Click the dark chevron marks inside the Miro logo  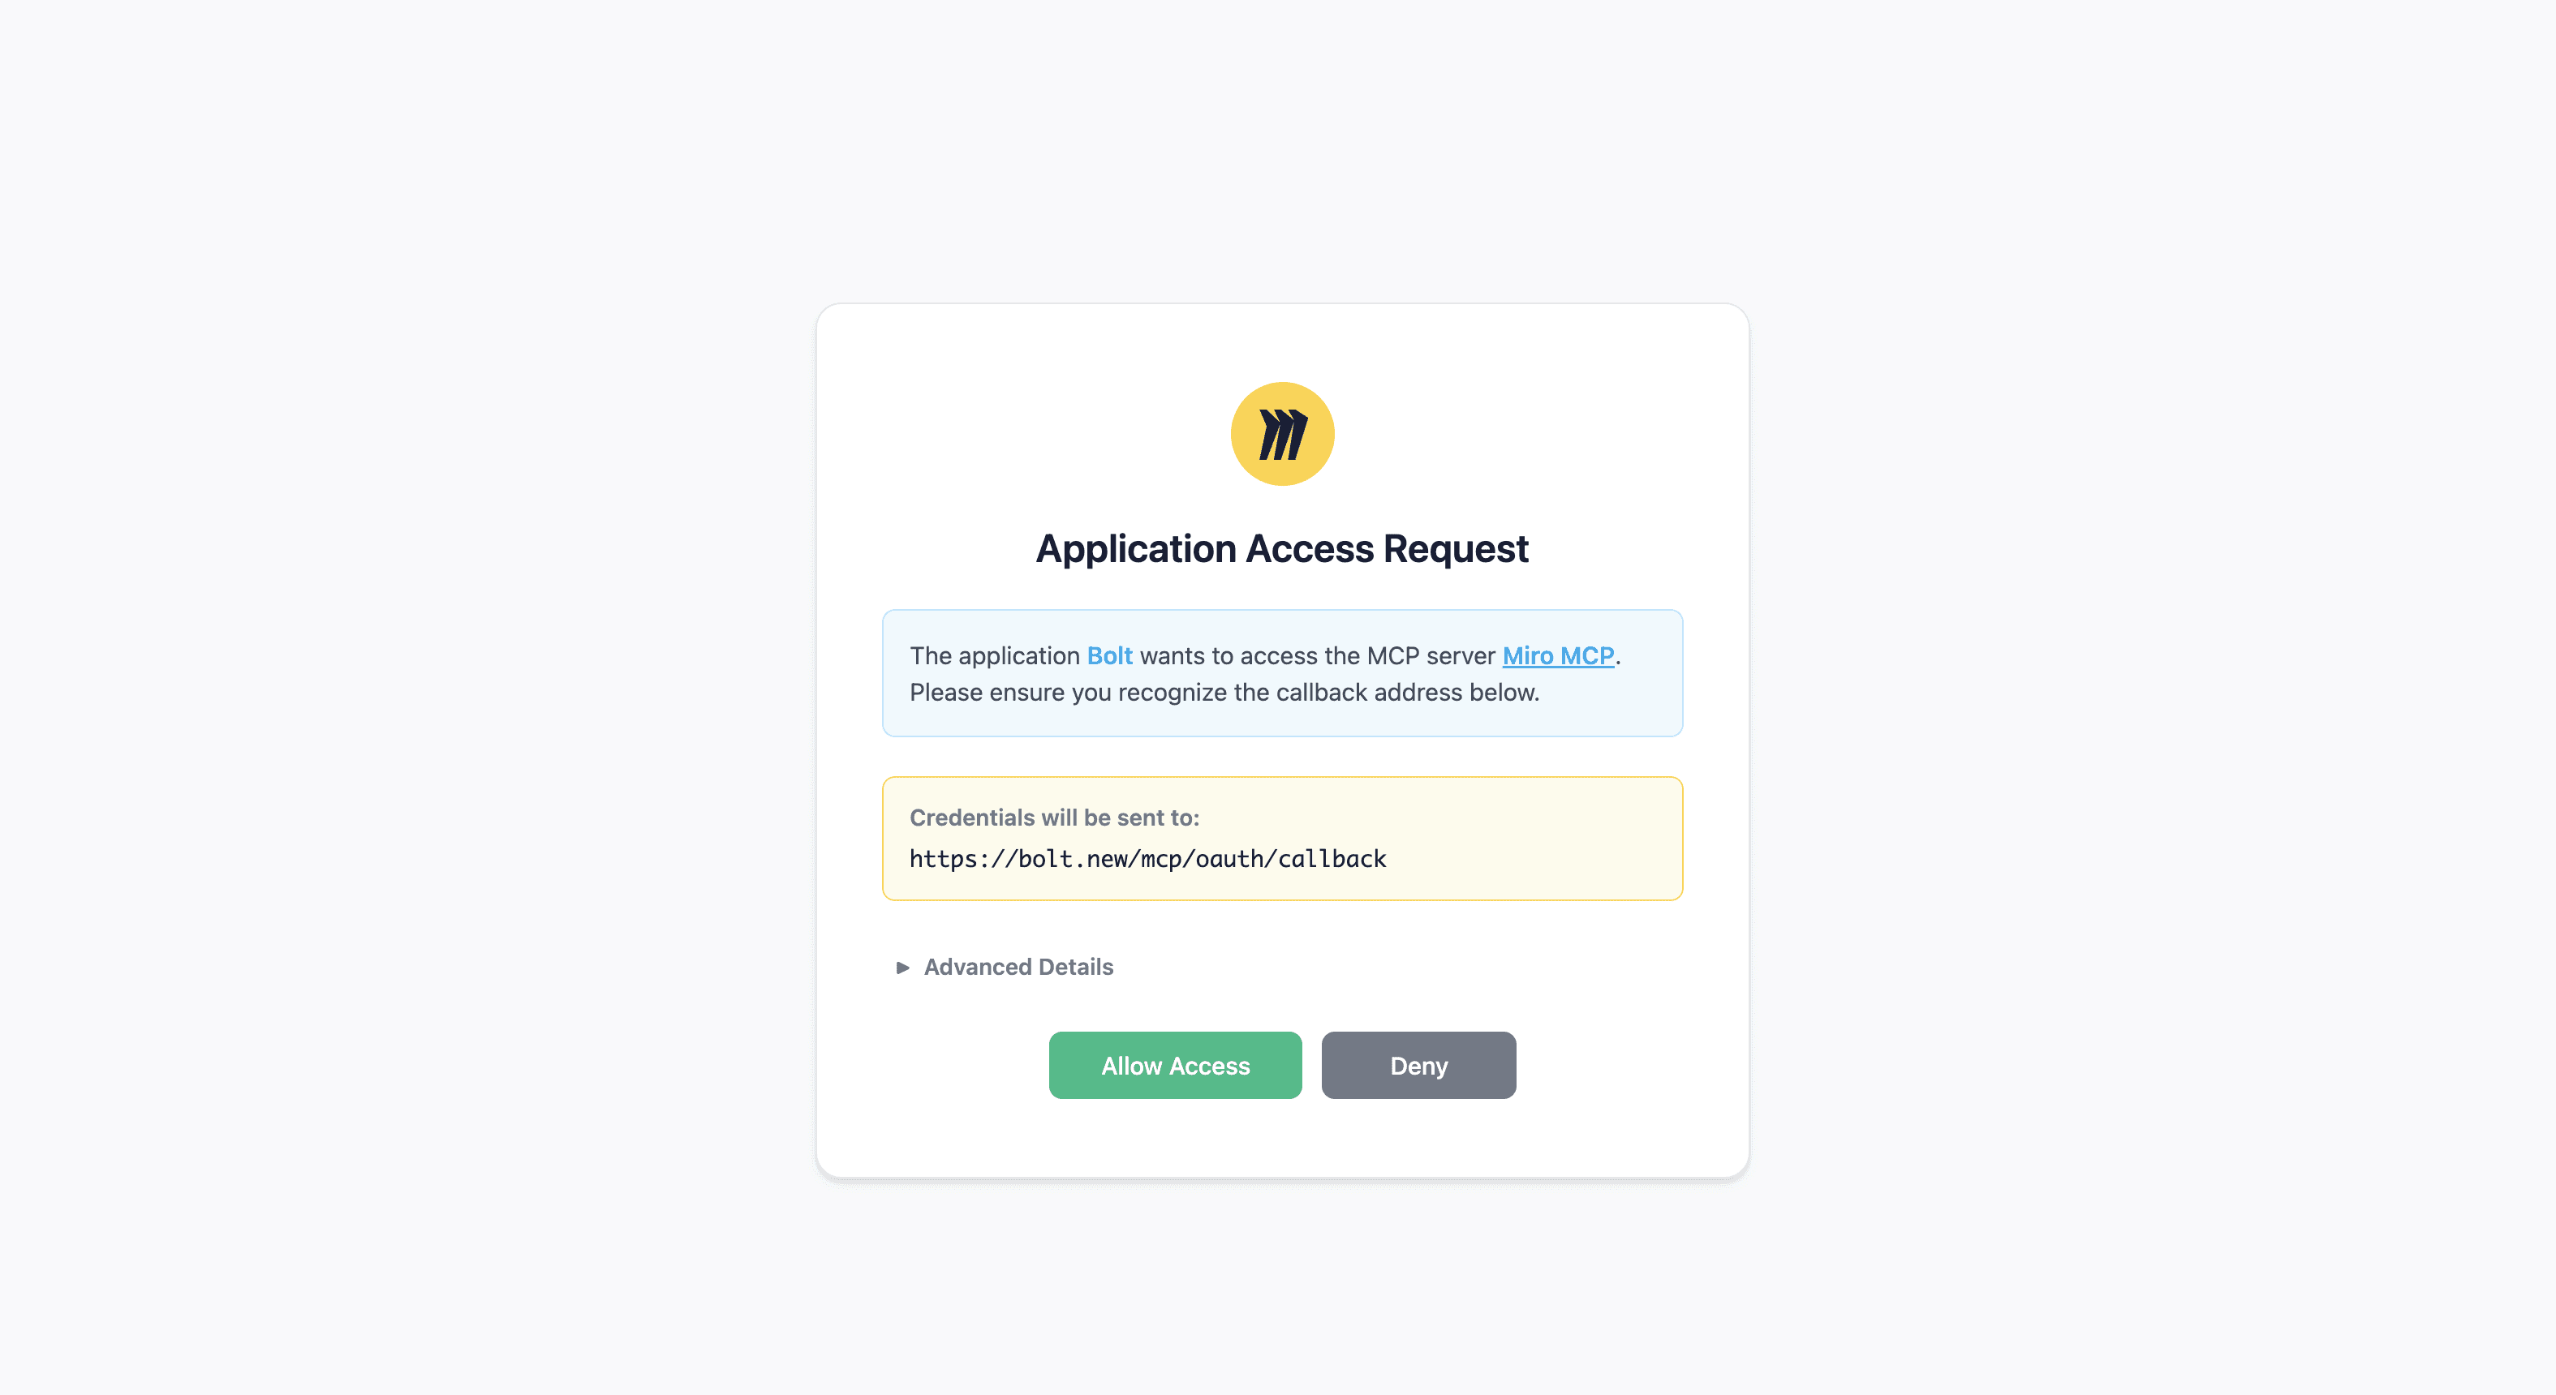(1283, 434)
